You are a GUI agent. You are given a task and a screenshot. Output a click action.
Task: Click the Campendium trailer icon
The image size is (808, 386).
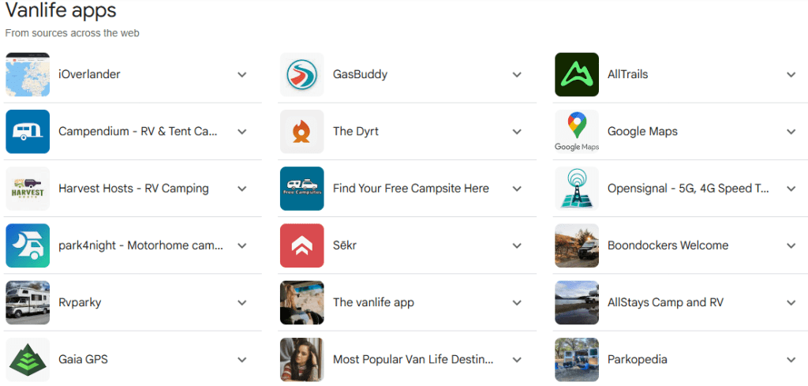coord(28,132)
